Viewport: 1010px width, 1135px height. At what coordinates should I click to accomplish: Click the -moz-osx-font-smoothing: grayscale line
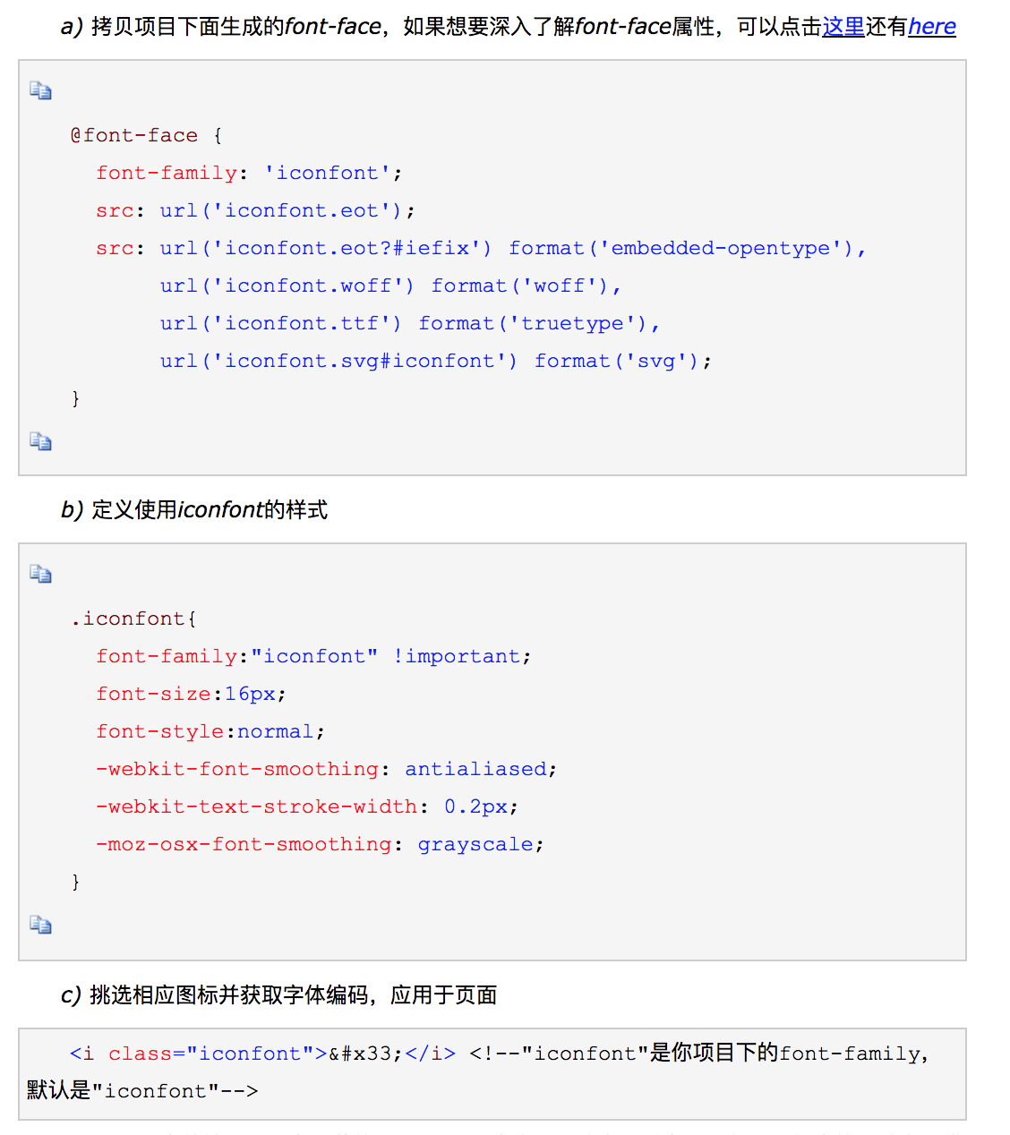point(320,844)
